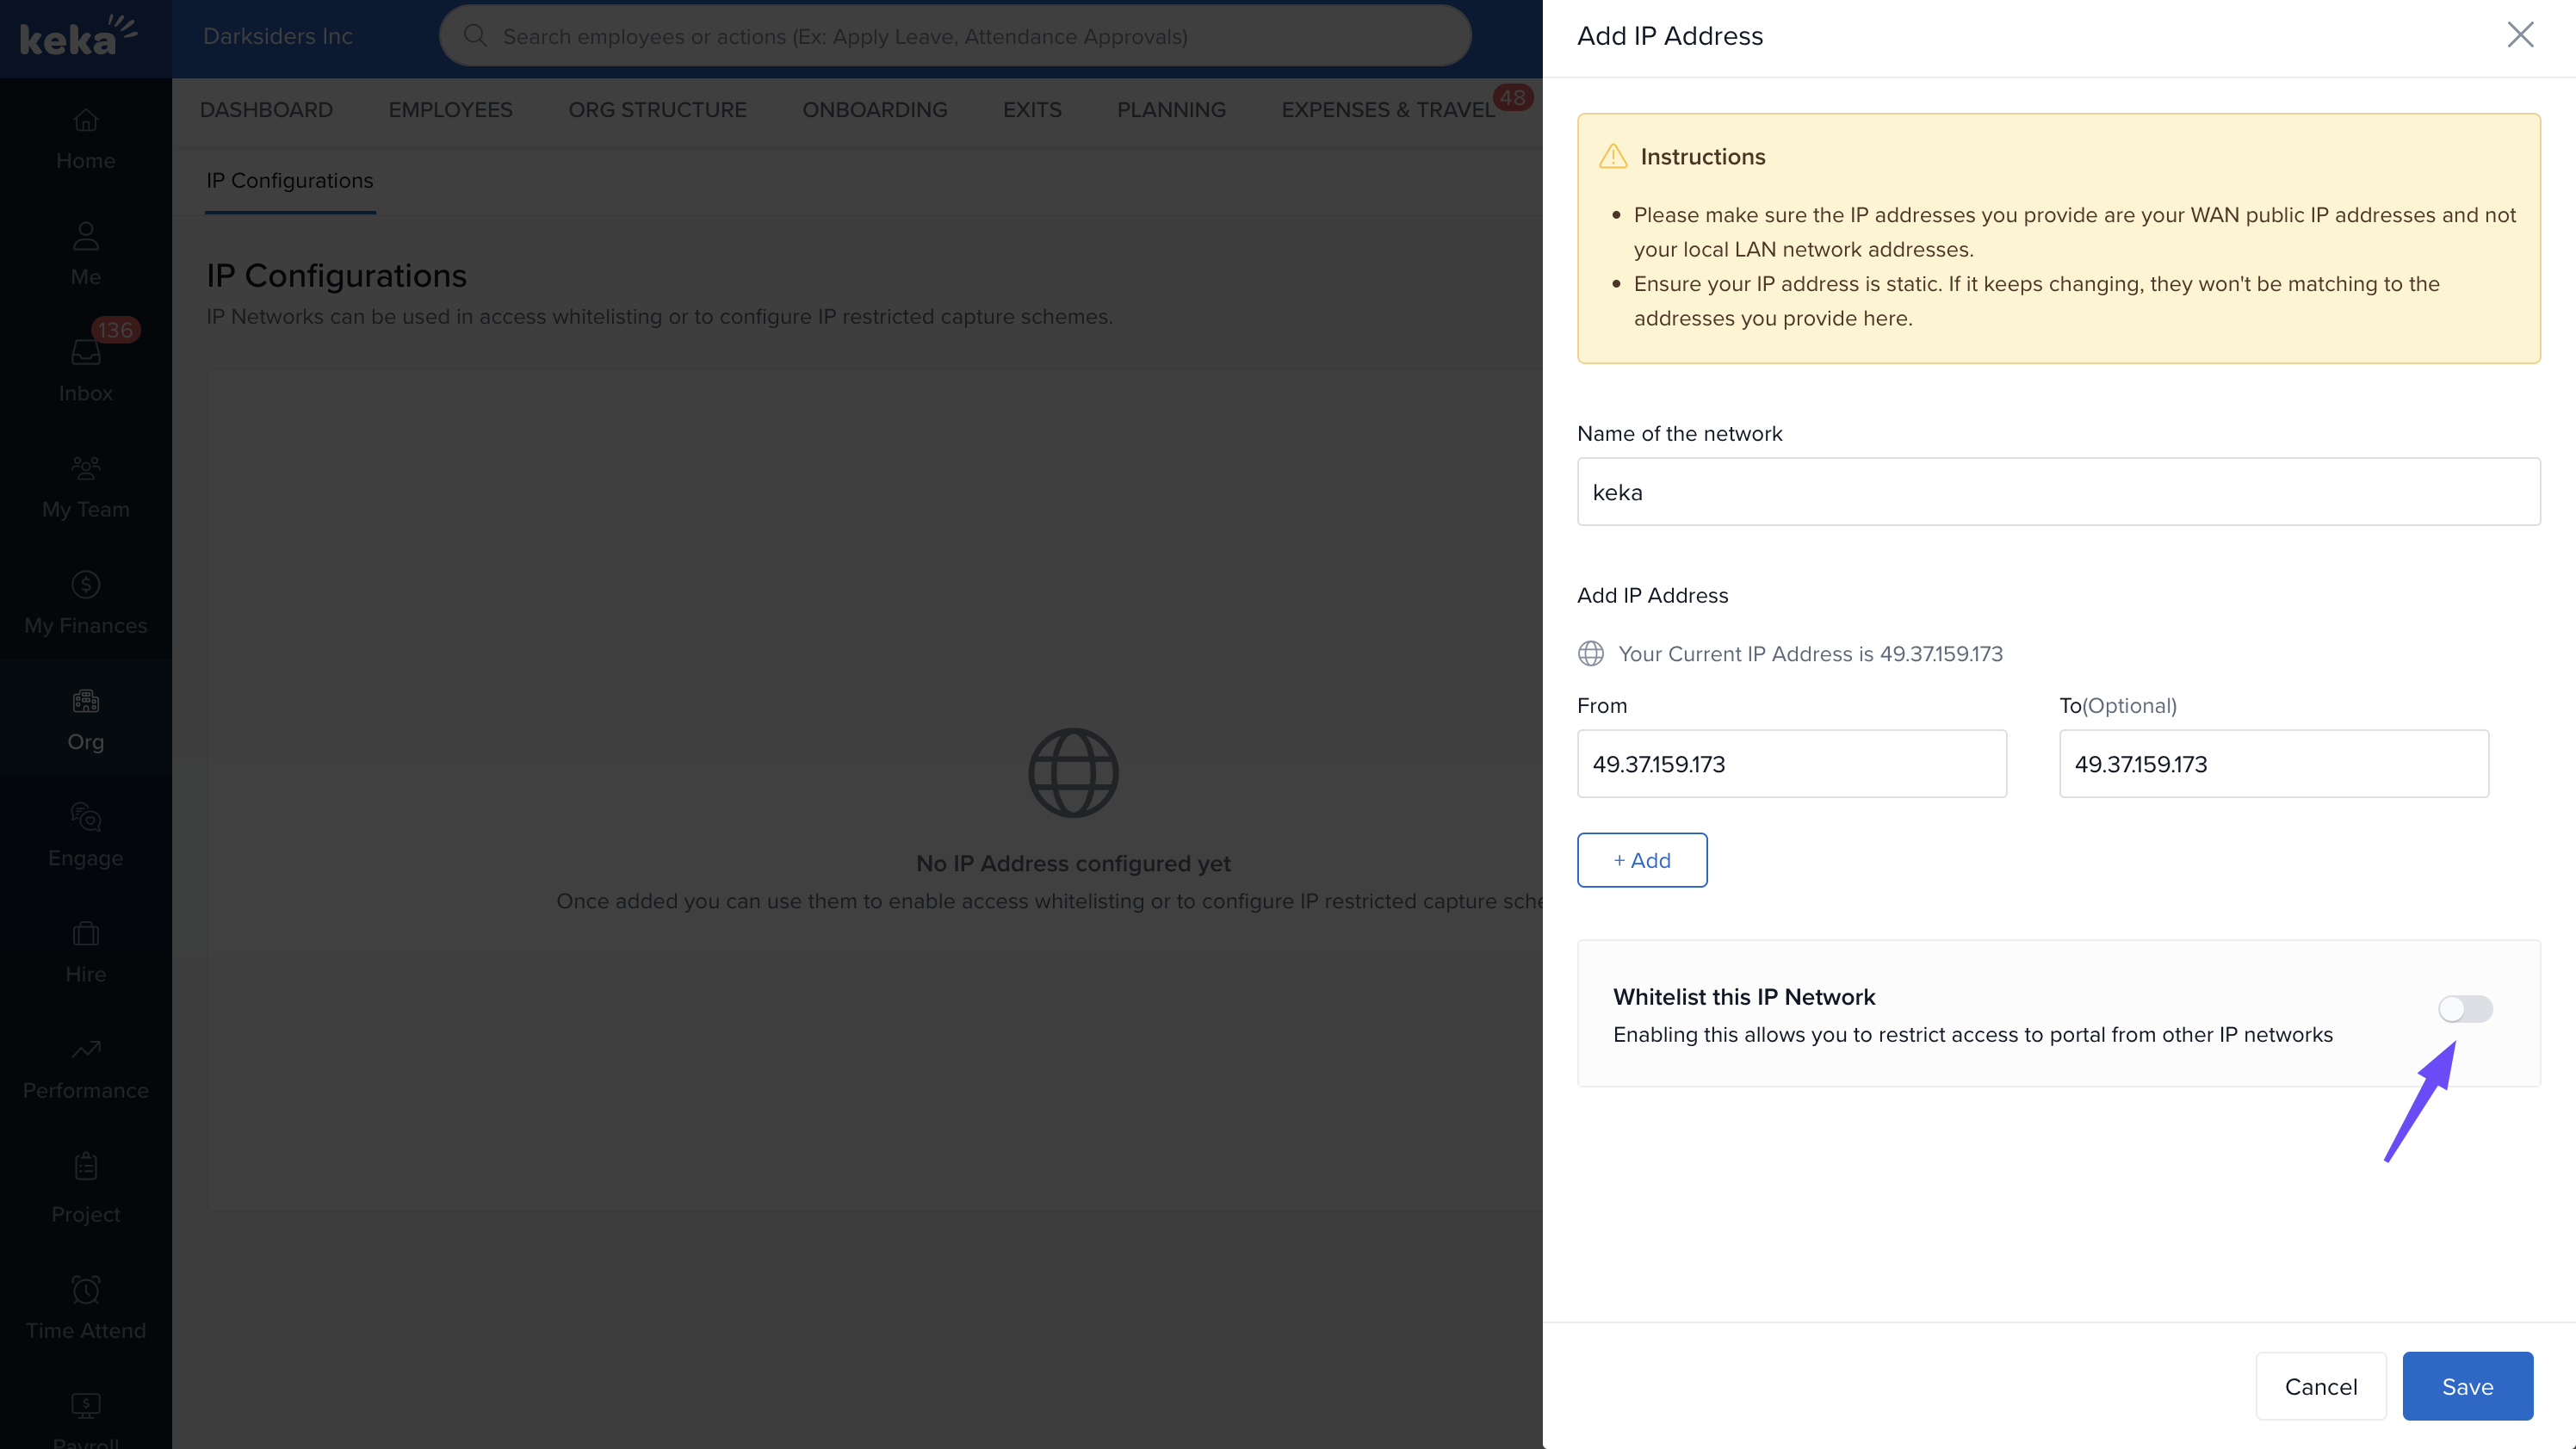Open the Engage sidebar icon
Image resolution: width=2576 pixels, height=1449 pixels.
pyautogui.click(x=86, y=817)
